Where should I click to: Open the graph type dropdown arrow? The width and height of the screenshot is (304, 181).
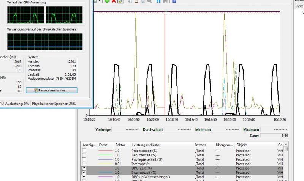point(100,1)
